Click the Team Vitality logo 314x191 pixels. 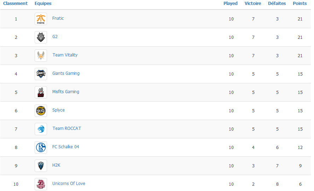(41, 55)
